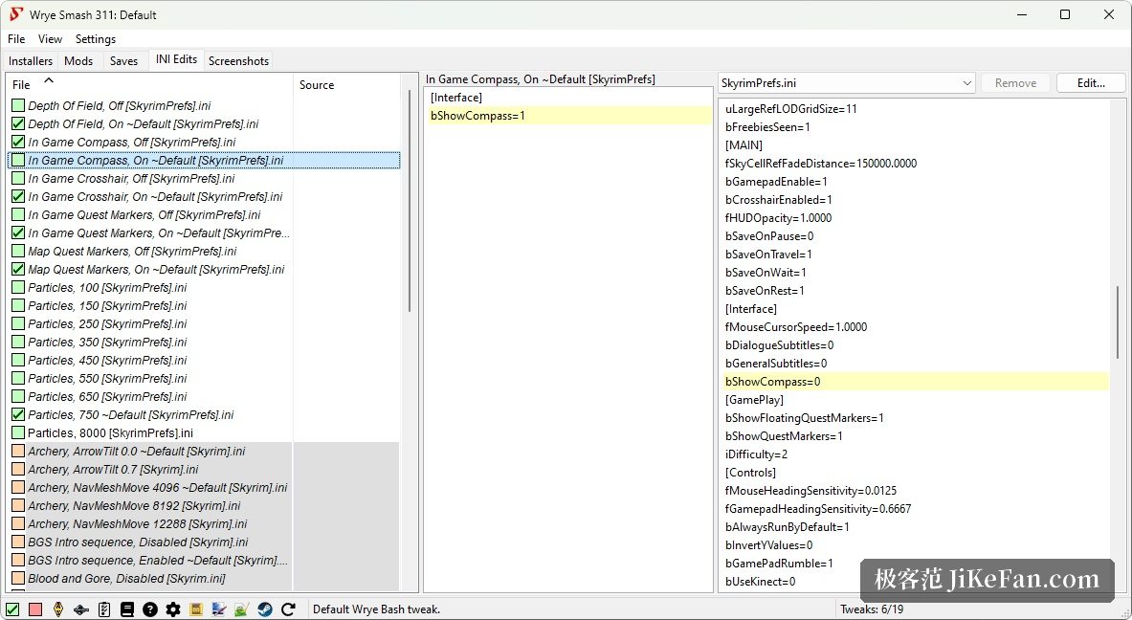The image size is (1132, 620).
Task: Open help via question mark icon
Action: 150,609
